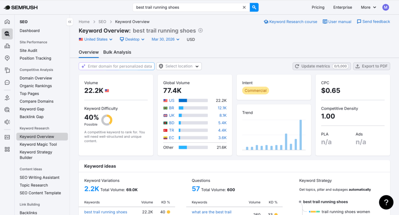Open the target cursor icon in left rail
This screenshot has height=215, width=399.
[7, 110]
